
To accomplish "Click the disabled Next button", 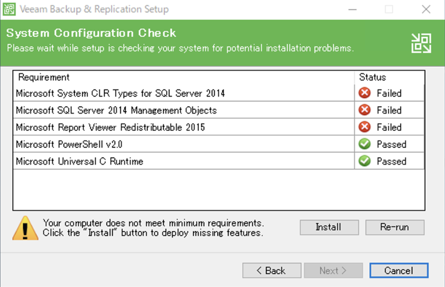I will [333, 270].
